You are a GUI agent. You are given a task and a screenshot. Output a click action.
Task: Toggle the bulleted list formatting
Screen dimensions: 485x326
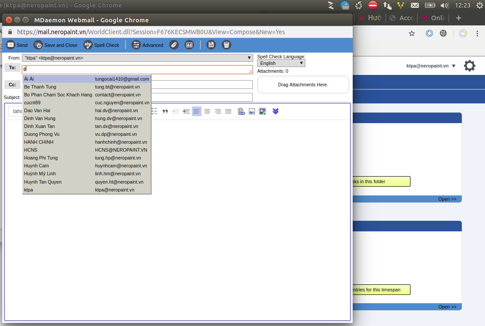154,111
